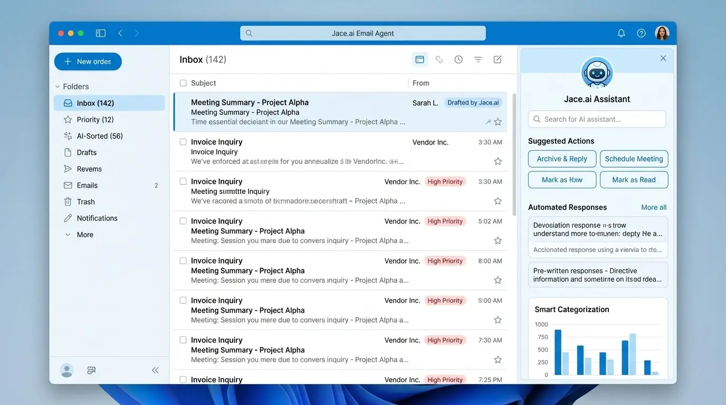Click the pen icon on Sarah L. email
The height and width of the screenshot is (405, 726).
pyautogui.click(x=488, y=122)
